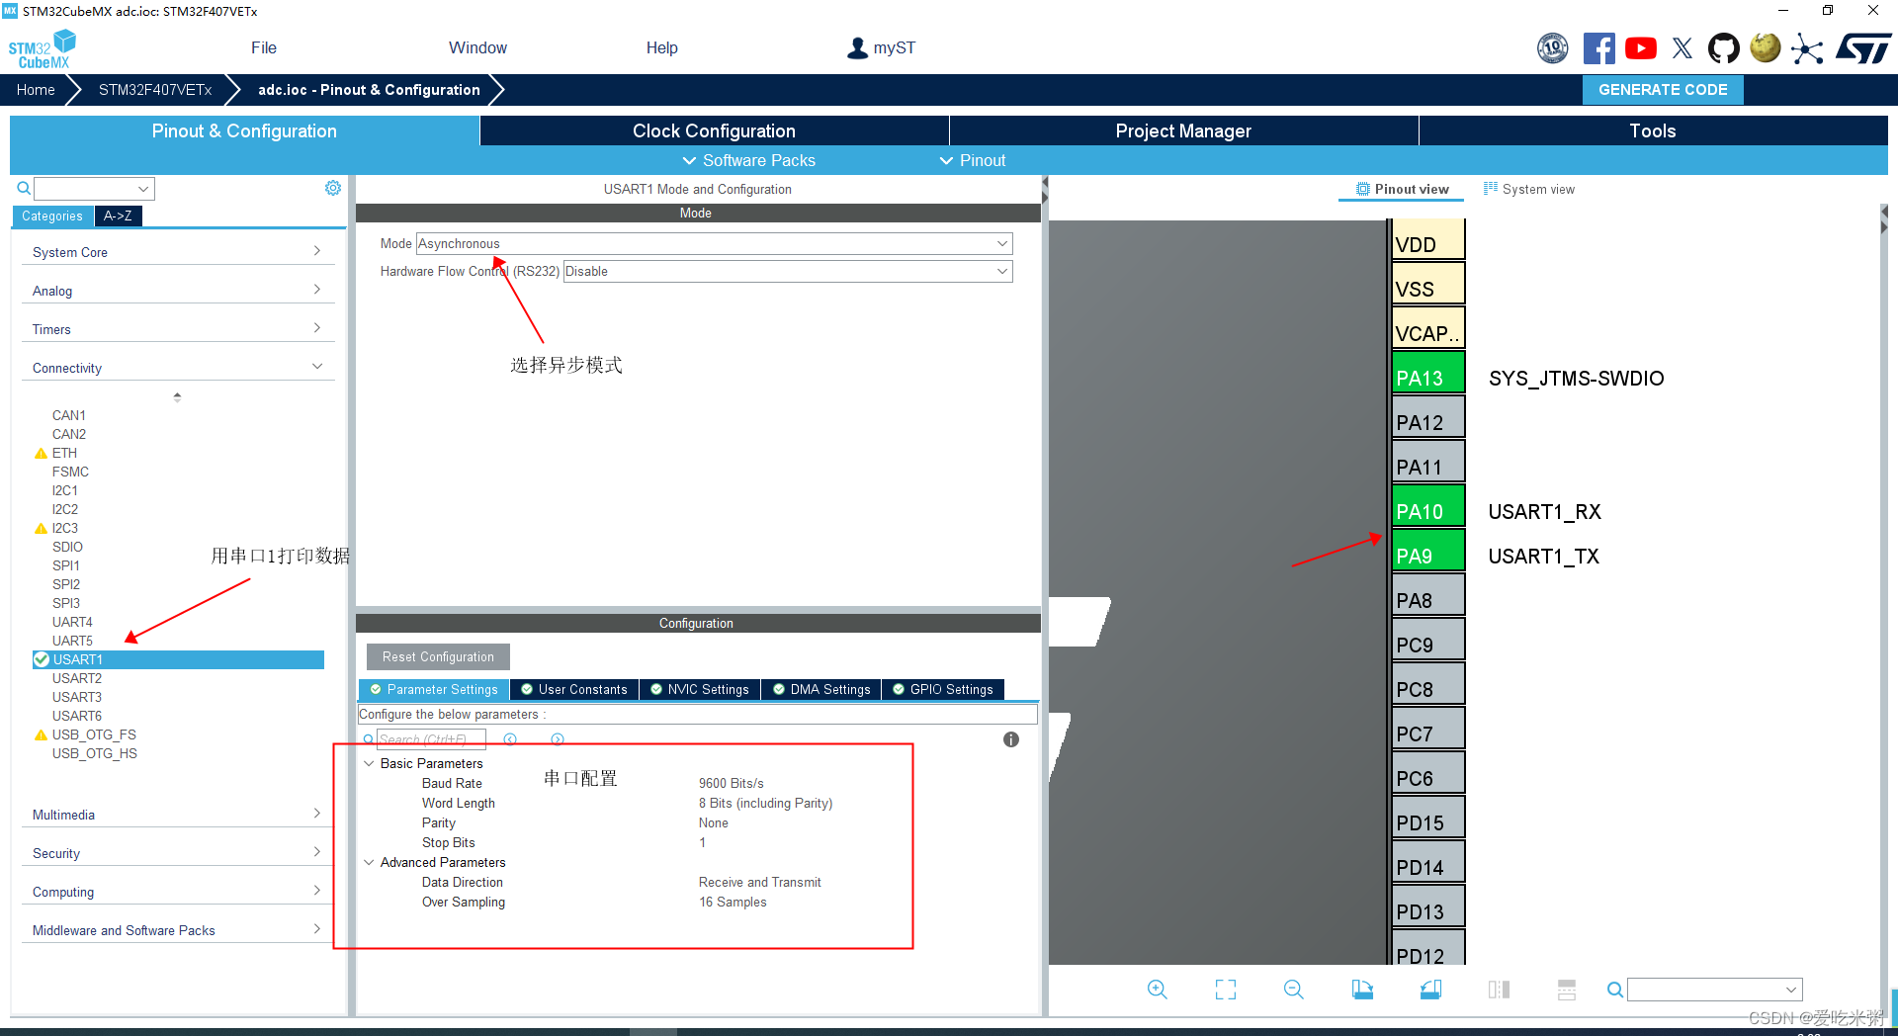The image size is (1898, 1036).
Task: Open the Mode Asynchronous dropdown
Action: pos(714,243)
